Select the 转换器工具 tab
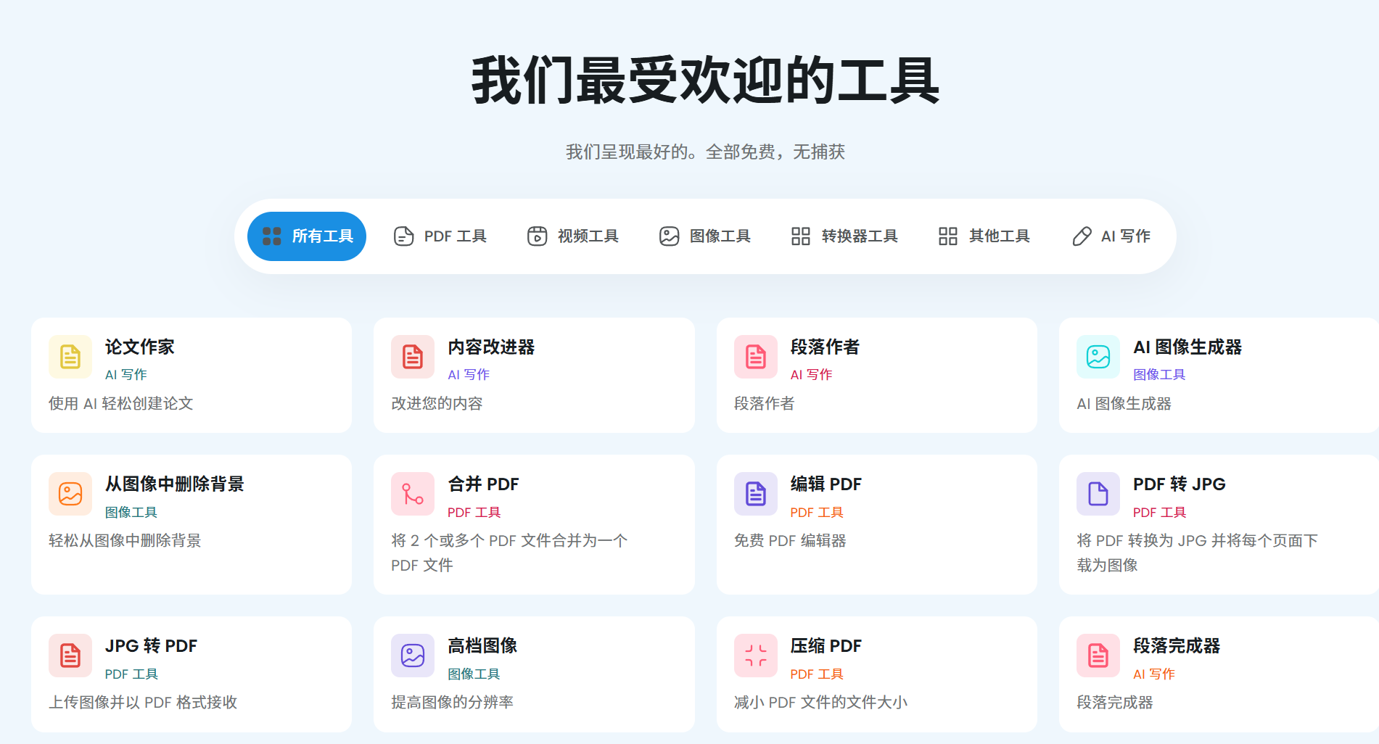Screen dimensions: 1379x744 pos(844,236)
